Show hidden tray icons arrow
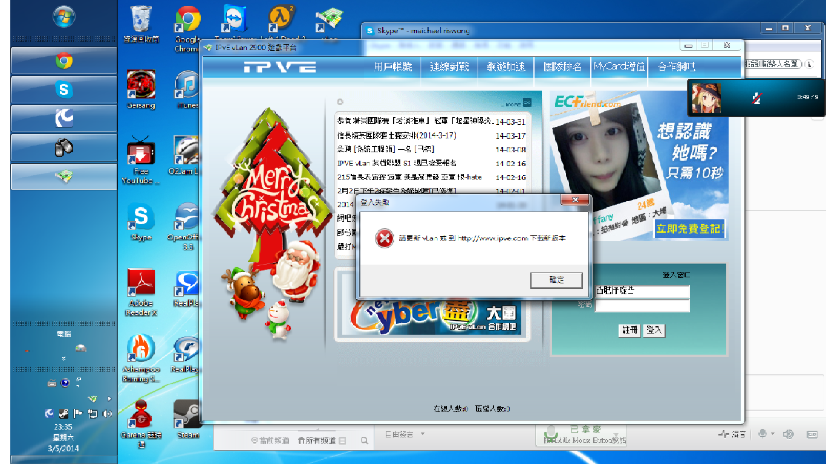Image resolution: width=826 pixels, height=464 pixels. (109, 399)
